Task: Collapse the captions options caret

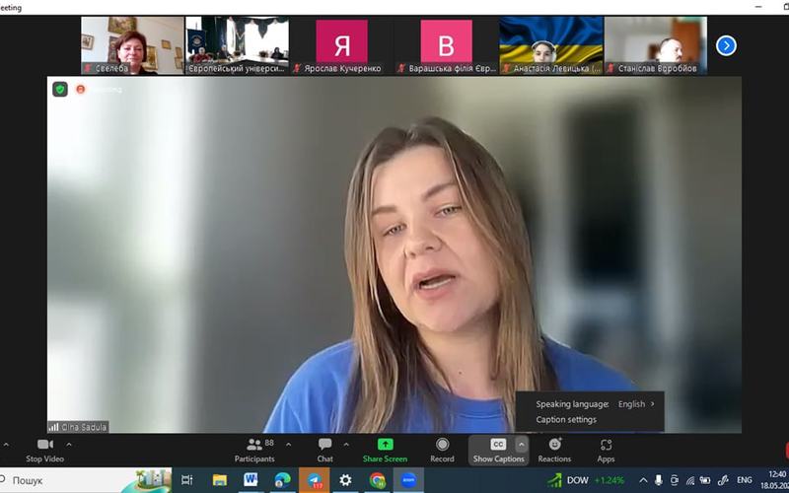Action: (522, 445)
